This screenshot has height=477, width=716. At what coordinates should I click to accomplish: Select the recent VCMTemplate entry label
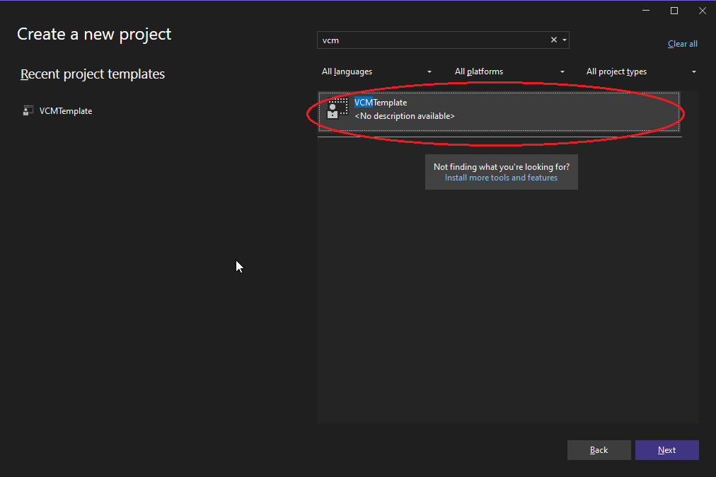66,111
